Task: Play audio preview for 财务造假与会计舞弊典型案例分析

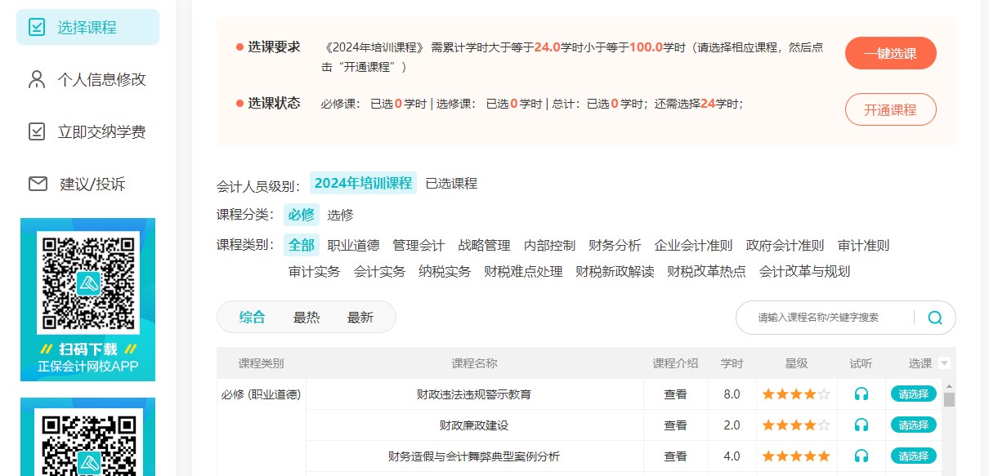Action: [x=861, y=456]
